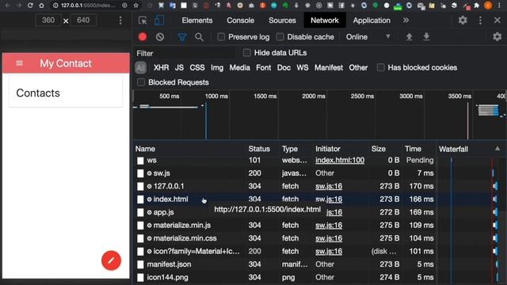Filter requests by Font
507x285 pixels.
coord(264,67)
